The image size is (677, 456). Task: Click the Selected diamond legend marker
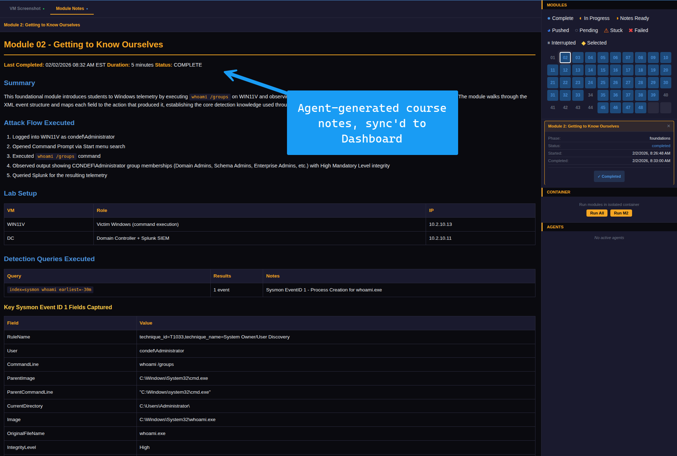(584, 43)
